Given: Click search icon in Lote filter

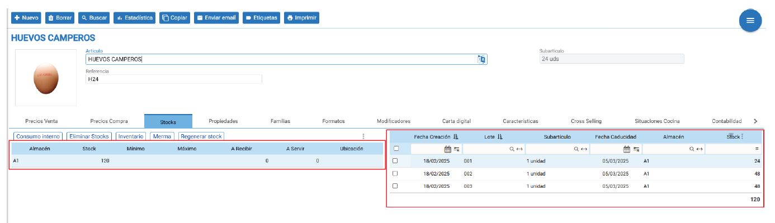Looking at the screenshot, I should point(511,149).
